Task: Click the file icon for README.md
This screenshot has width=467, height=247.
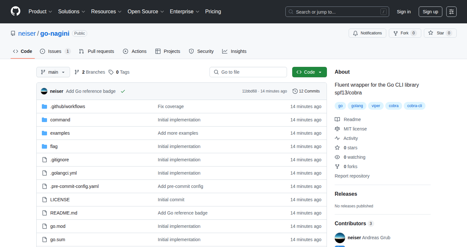Action: pos(44,213)
